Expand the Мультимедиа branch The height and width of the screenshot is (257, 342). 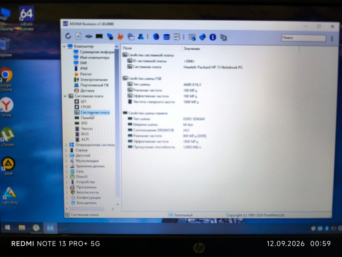(66, 161)
